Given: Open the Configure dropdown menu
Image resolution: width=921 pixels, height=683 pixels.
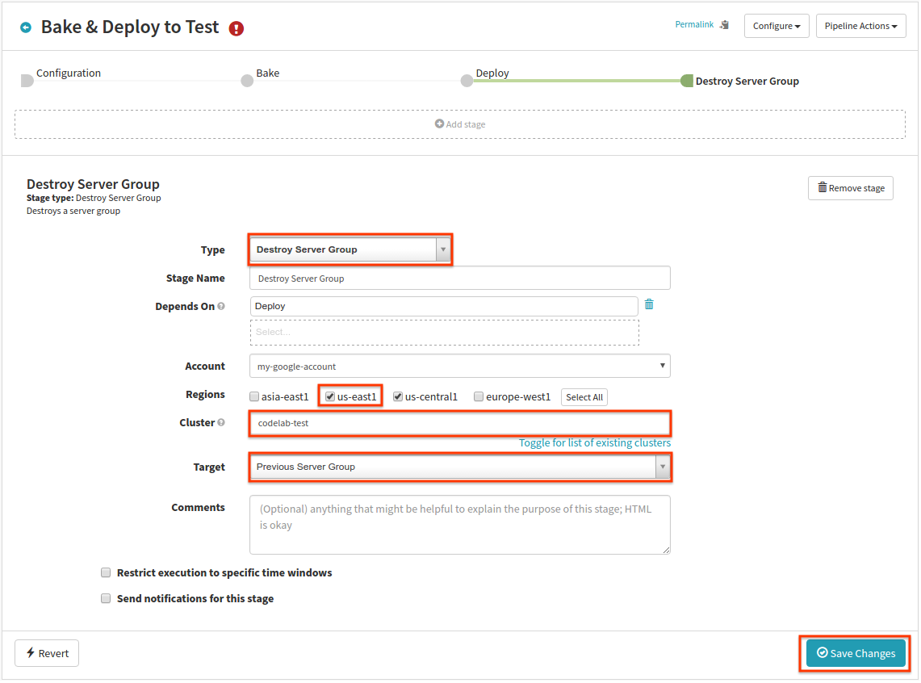Looking at the screenshot, I should click(x=777, y=26).
